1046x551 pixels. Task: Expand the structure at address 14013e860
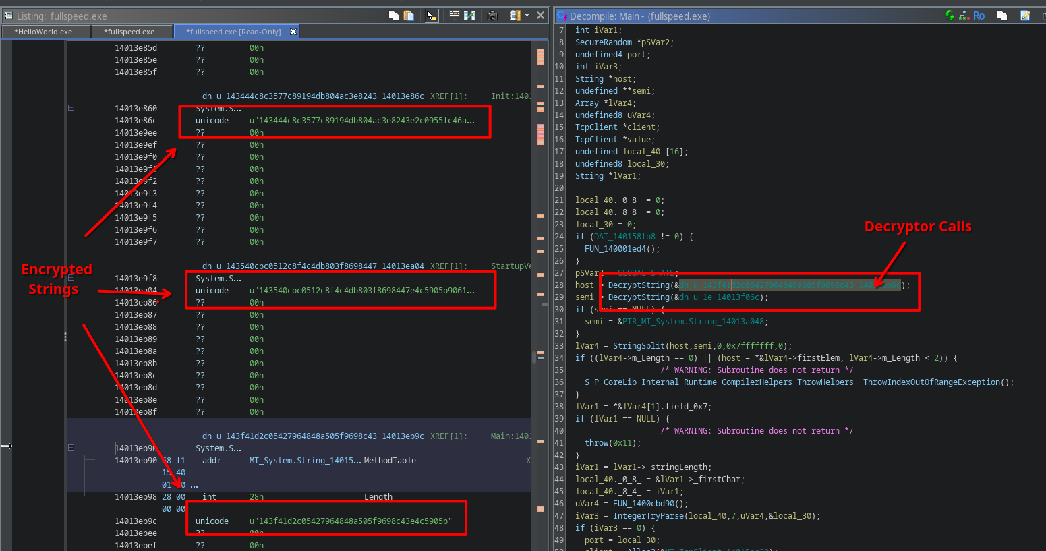click(x=71, y=108)
